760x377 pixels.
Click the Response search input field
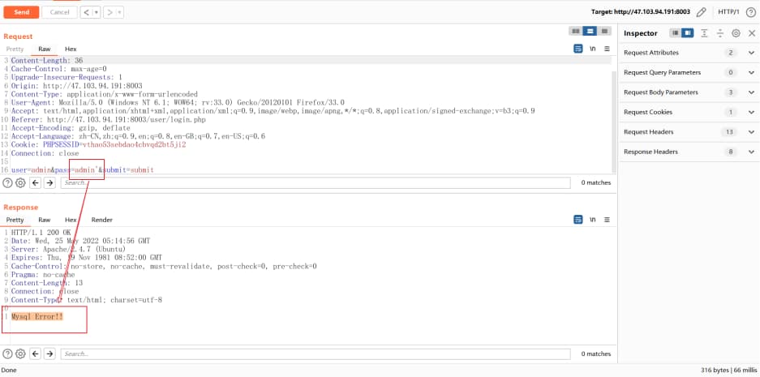pyautogui.click(x=316, y=353)
